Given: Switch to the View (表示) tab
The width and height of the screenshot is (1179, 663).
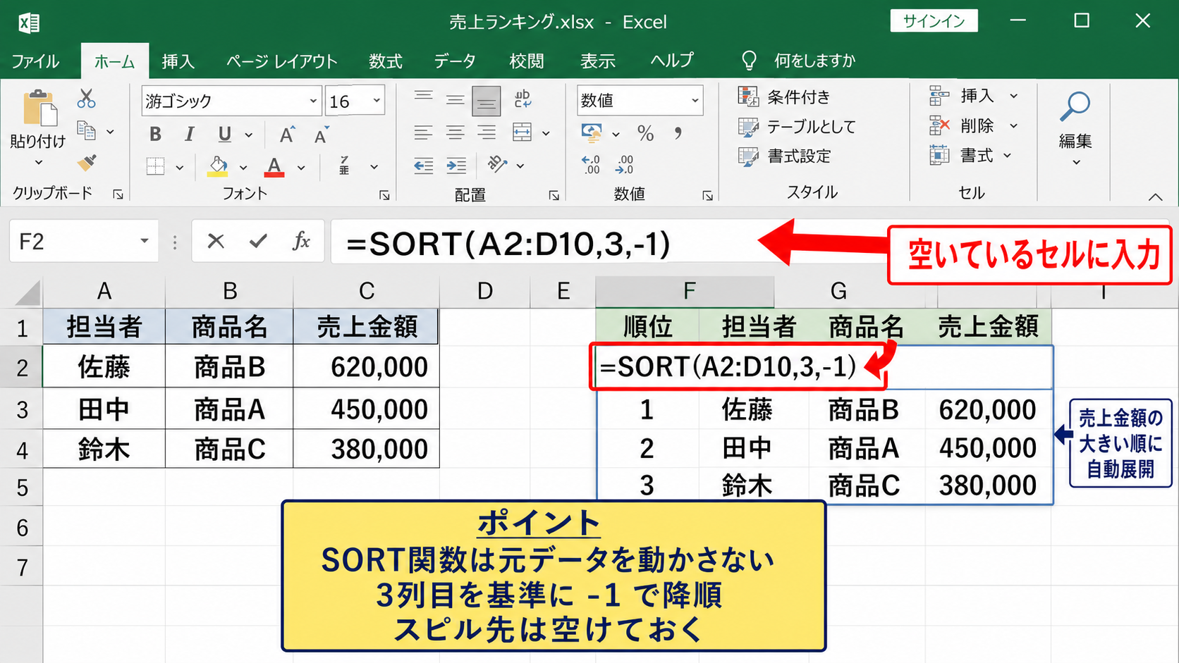Looking at the screenshot, I should pos(598,61).
